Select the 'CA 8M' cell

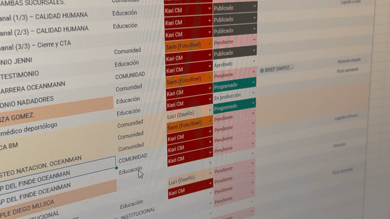click(x=9, y=146)
